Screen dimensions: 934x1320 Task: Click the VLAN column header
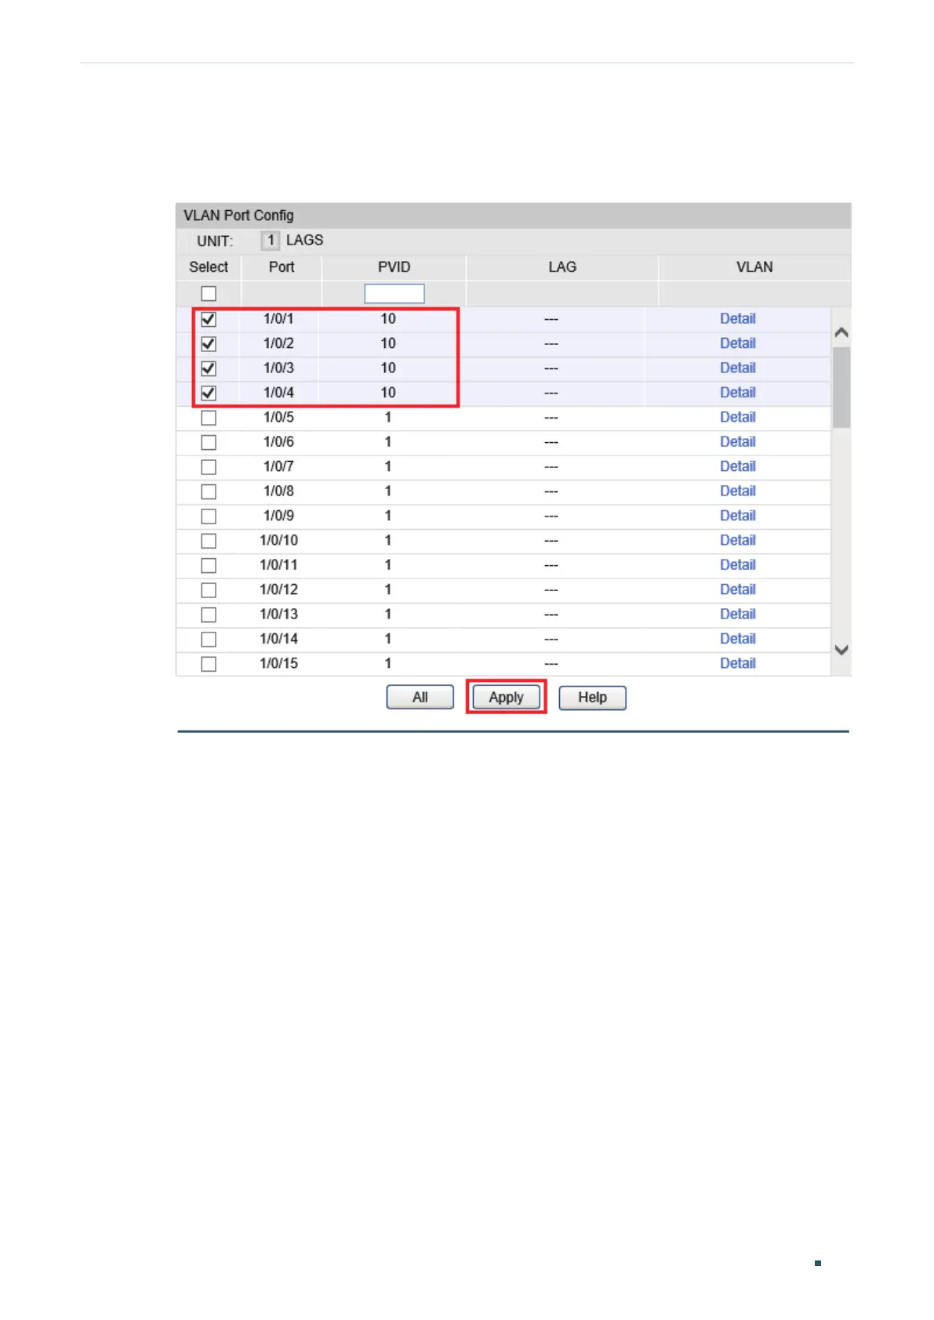tap(754, 267)
